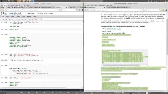
Task: Click the backupz notebook name to rename
Action: point(31,14)
